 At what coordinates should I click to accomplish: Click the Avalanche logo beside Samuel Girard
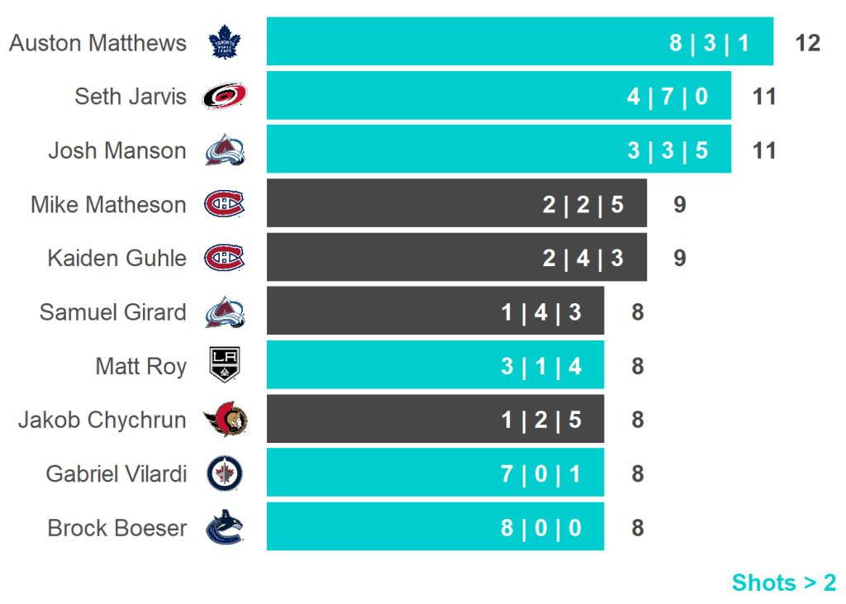pyautogui.click(x=224, y=312)
